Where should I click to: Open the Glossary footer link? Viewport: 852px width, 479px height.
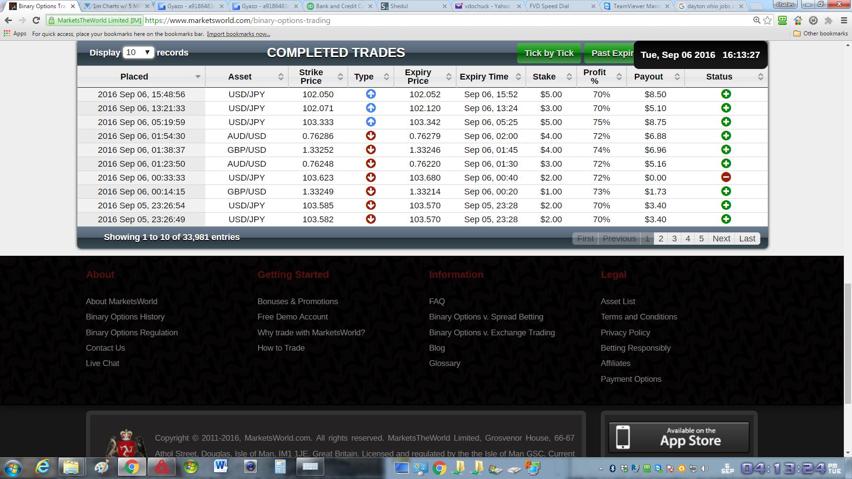click(445, 363)
